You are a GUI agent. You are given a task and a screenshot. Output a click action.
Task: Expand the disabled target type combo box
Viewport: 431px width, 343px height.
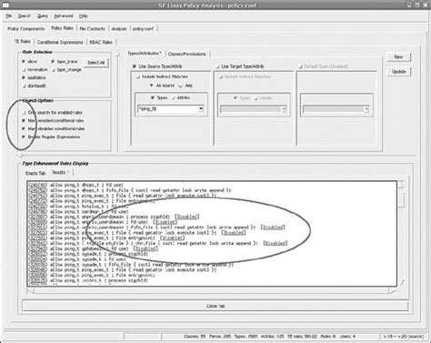(x=284, y=109)
